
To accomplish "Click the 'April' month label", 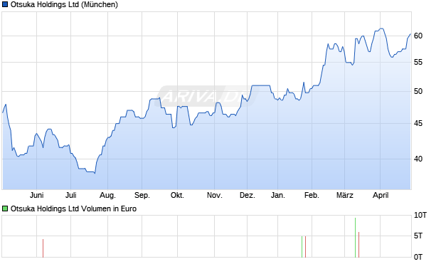I will (x=381, y=195).
